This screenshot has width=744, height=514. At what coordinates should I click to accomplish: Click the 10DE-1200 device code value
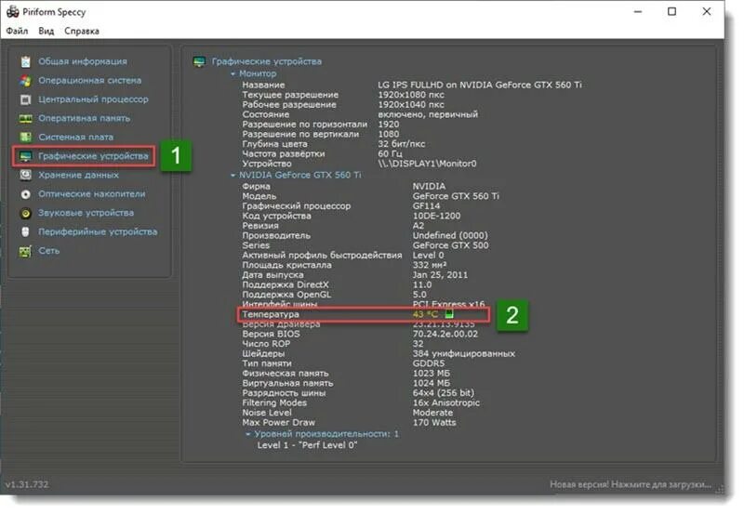(x=436, y=216)
